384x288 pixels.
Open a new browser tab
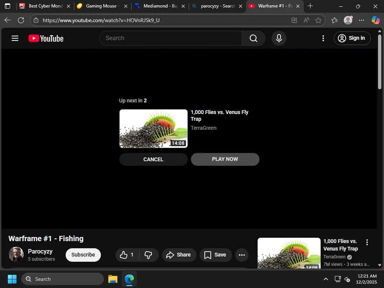click(x=310, y=6)
